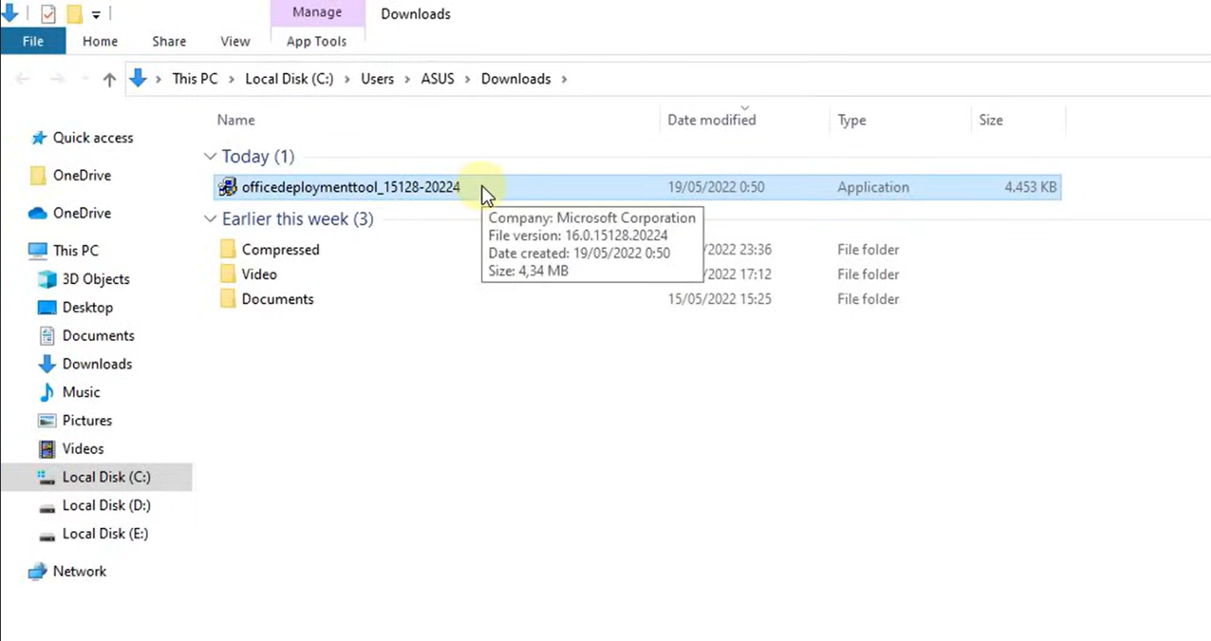Expand the chevron after Downloads in breadcrumb
Screen dimensions: 1211x641
pos(564,79)
